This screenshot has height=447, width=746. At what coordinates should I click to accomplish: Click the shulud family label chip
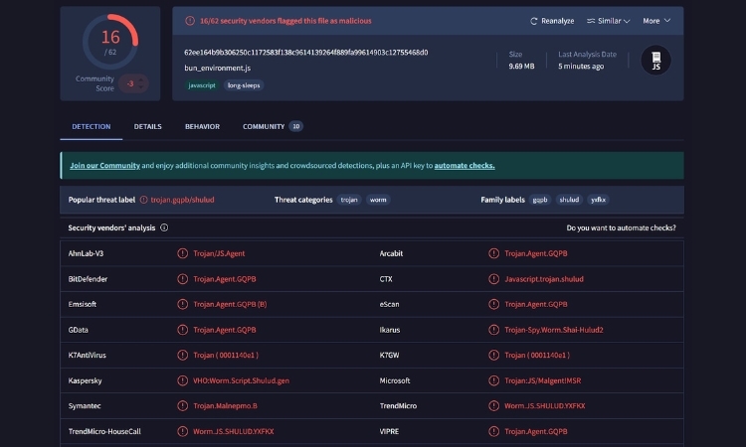(568, 200)
